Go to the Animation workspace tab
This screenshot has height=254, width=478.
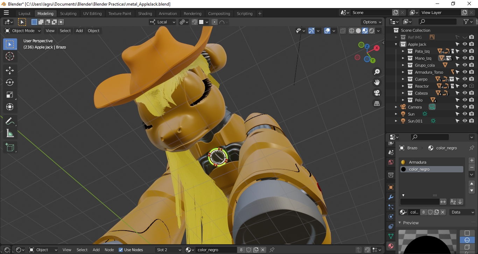(x=168, y=14)
